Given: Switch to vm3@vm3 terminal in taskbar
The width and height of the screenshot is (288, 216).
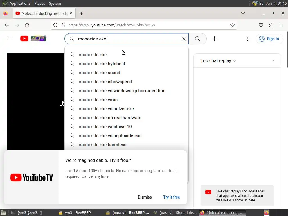Looking at the screenshot, I should click(27, 213).
